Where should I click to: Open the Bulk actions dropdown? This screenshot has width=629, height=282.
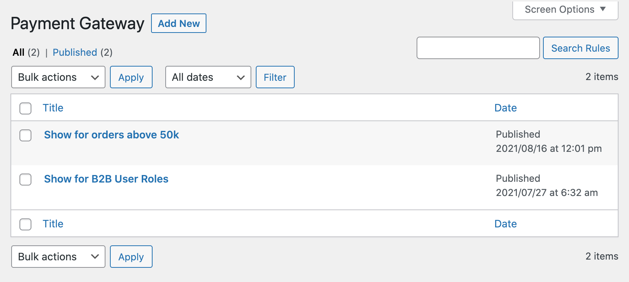point(58,77)
